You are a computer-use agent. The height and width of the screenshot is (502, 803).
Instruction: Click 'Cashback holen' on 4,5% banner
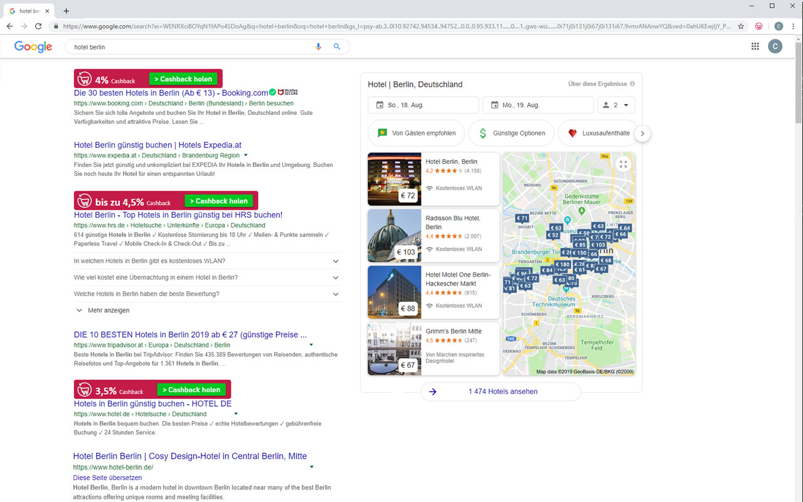[x=219, y=201]
